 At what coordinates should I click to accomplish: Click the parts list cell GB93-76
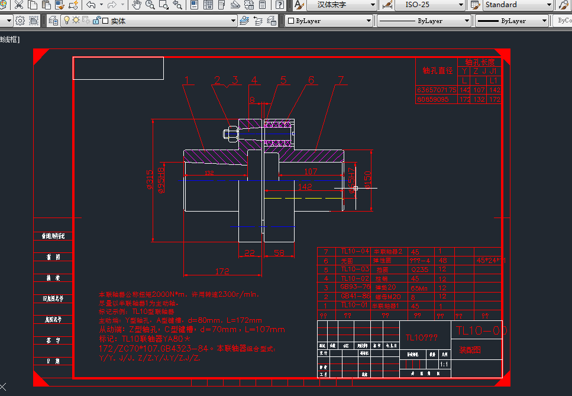tap(356, 287)
